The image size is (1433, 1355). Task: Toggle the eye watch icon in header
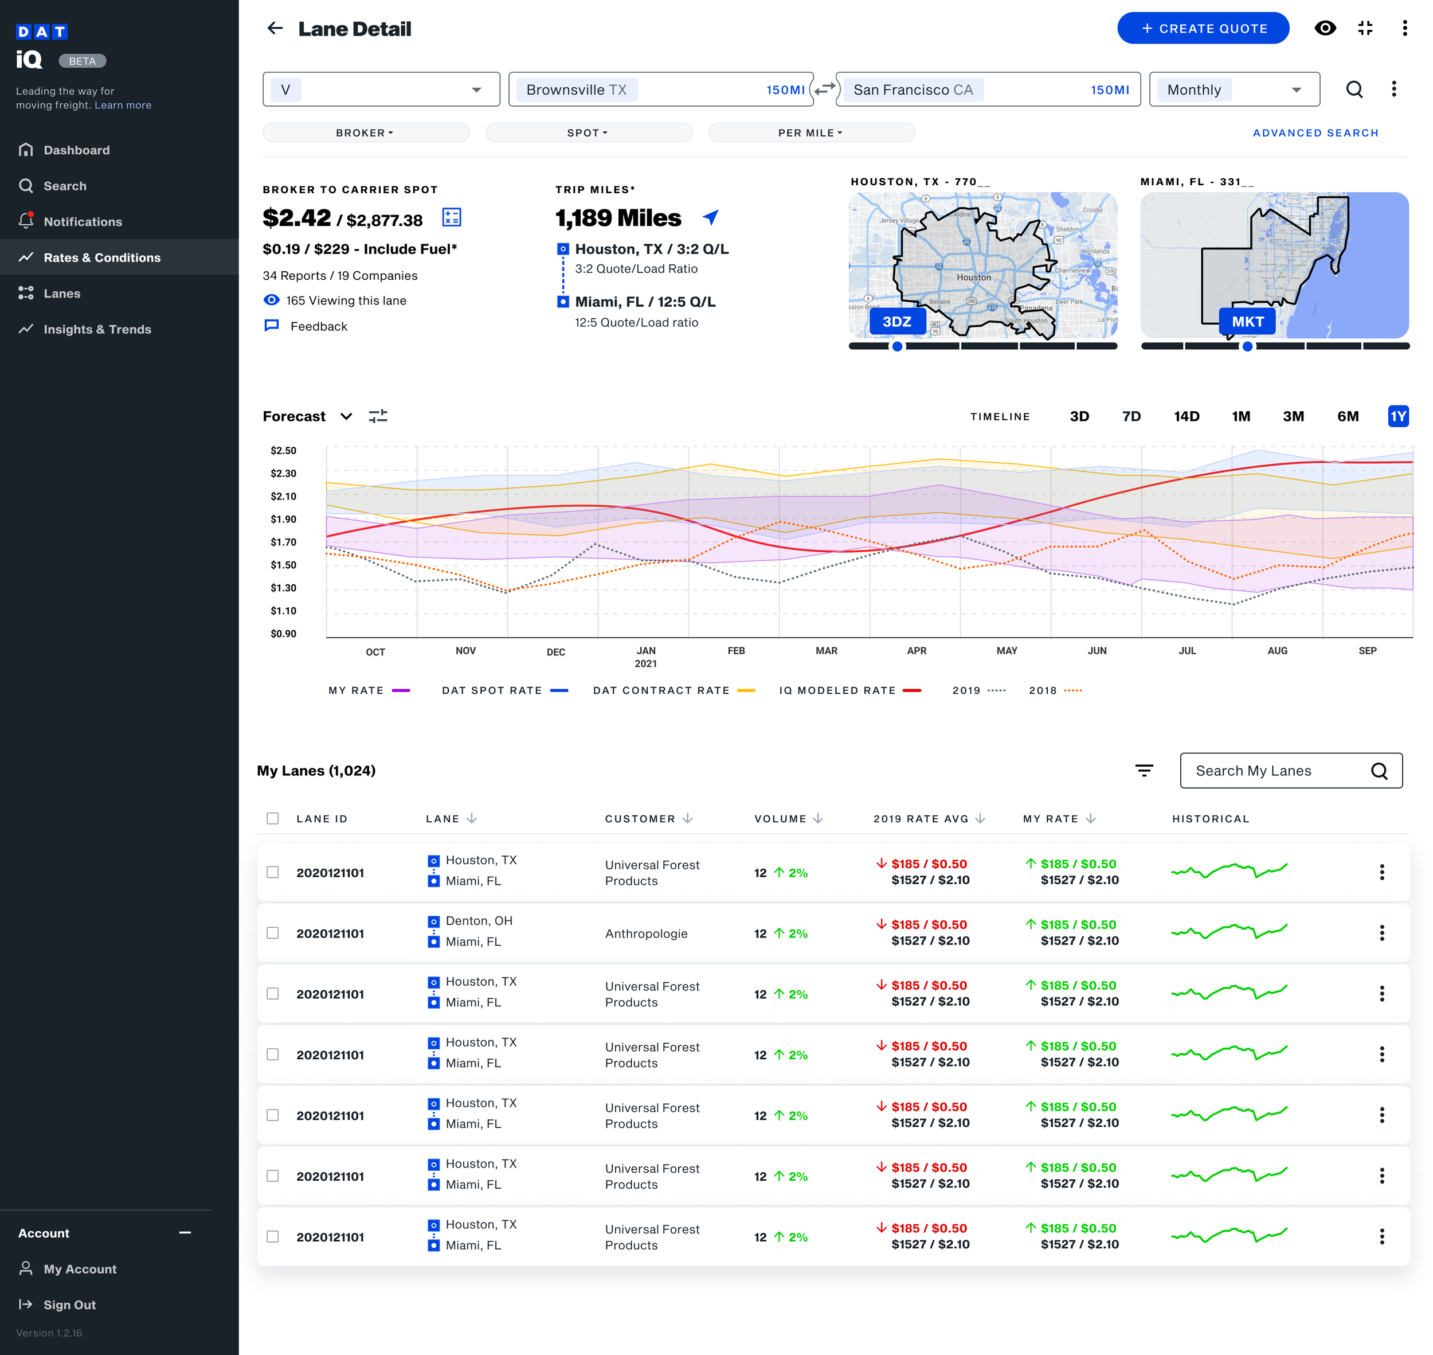(x=1325, y=28)
